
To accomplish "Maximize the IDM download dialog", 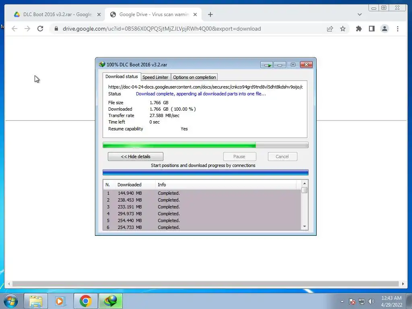I will (293, 65).
